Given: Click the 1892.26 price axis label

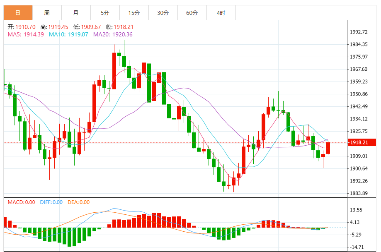Looking at the screenshot, I should coord(359,181).
